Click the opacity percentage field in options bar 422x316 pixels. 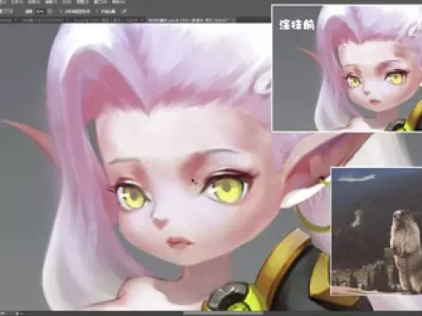click(x=40, y=11)
